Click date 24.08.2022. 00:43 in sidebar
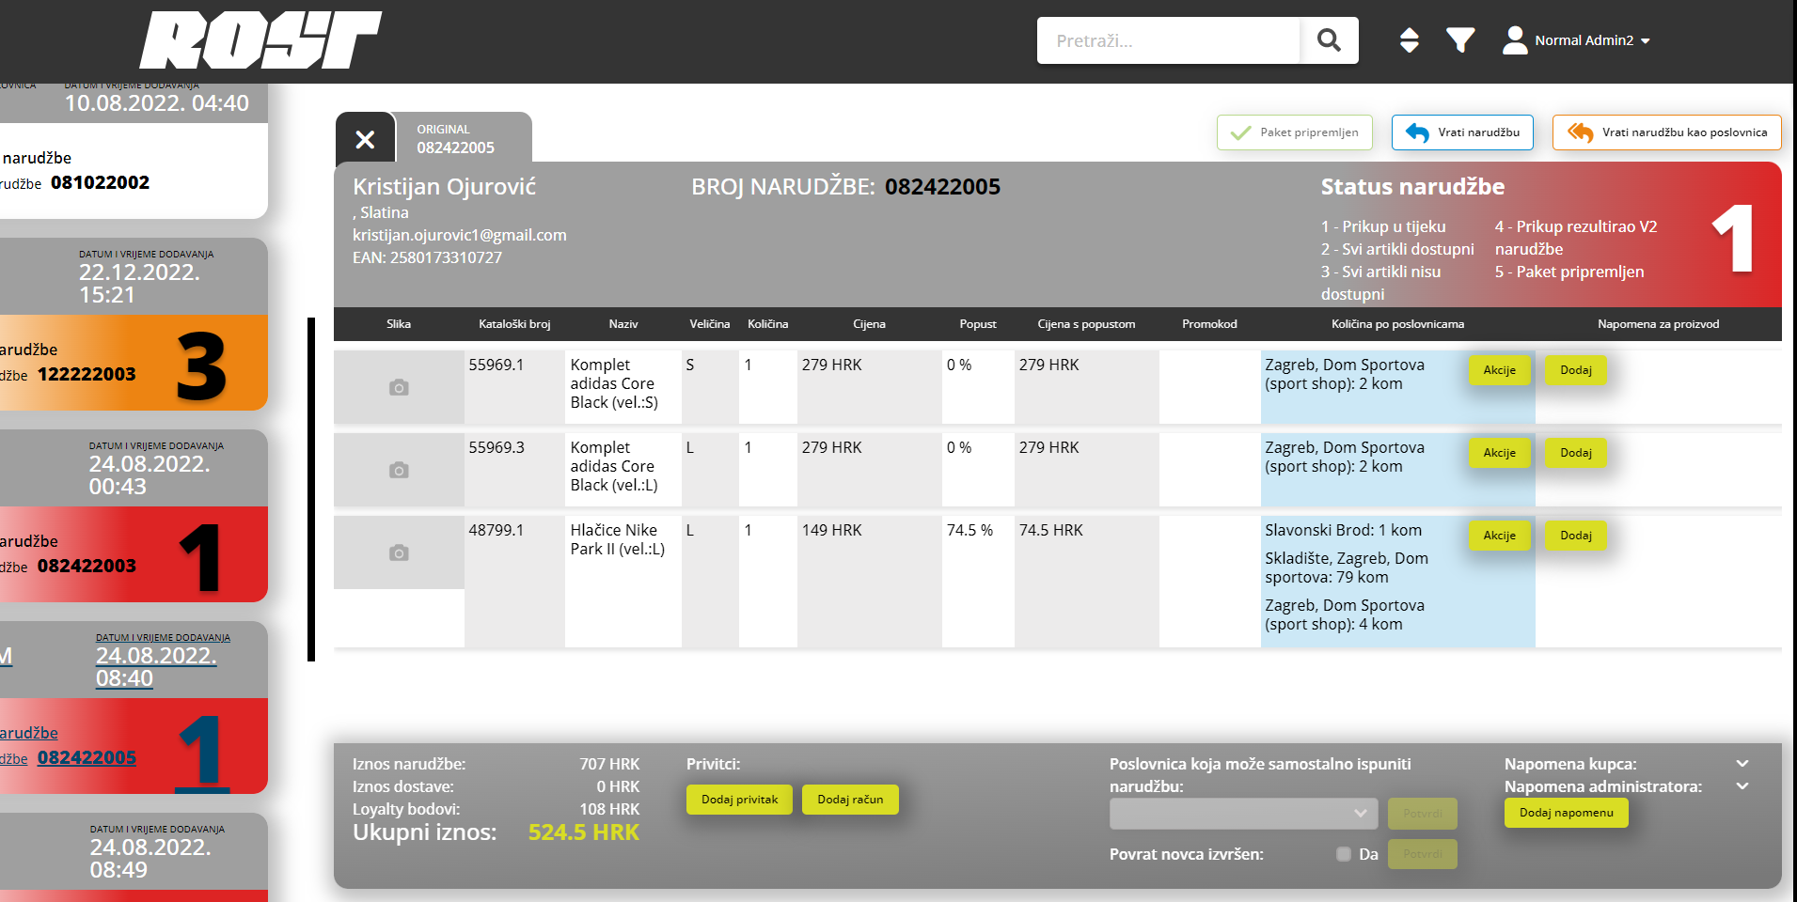 [x=150, y=475]
